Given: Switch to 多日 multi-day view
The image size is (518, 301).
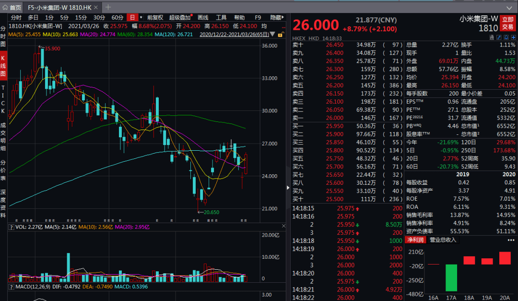Looking at the screenshot, I should click(33, 18).
